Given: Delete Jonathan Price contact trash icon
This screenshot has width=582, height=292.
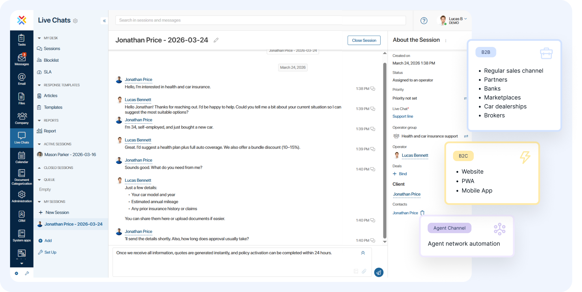Looking at the screenshot, I should pyautogui.click(x=422, y=213).
